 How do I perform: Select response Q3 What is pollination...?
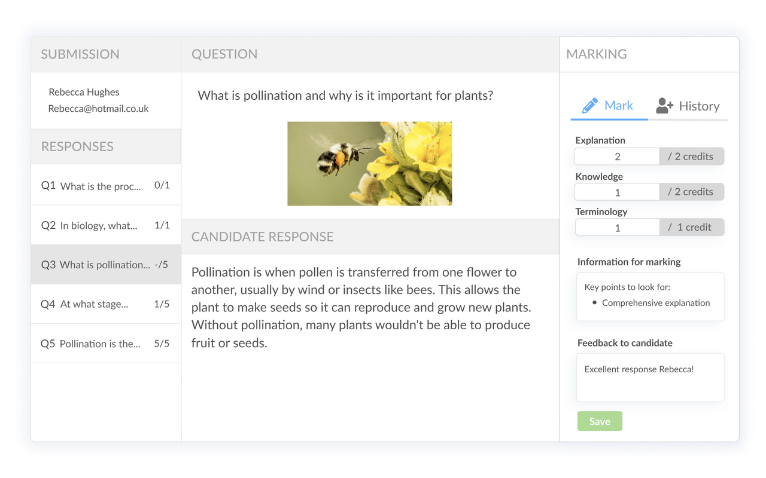pyautogui.click(x=106, y=265)
